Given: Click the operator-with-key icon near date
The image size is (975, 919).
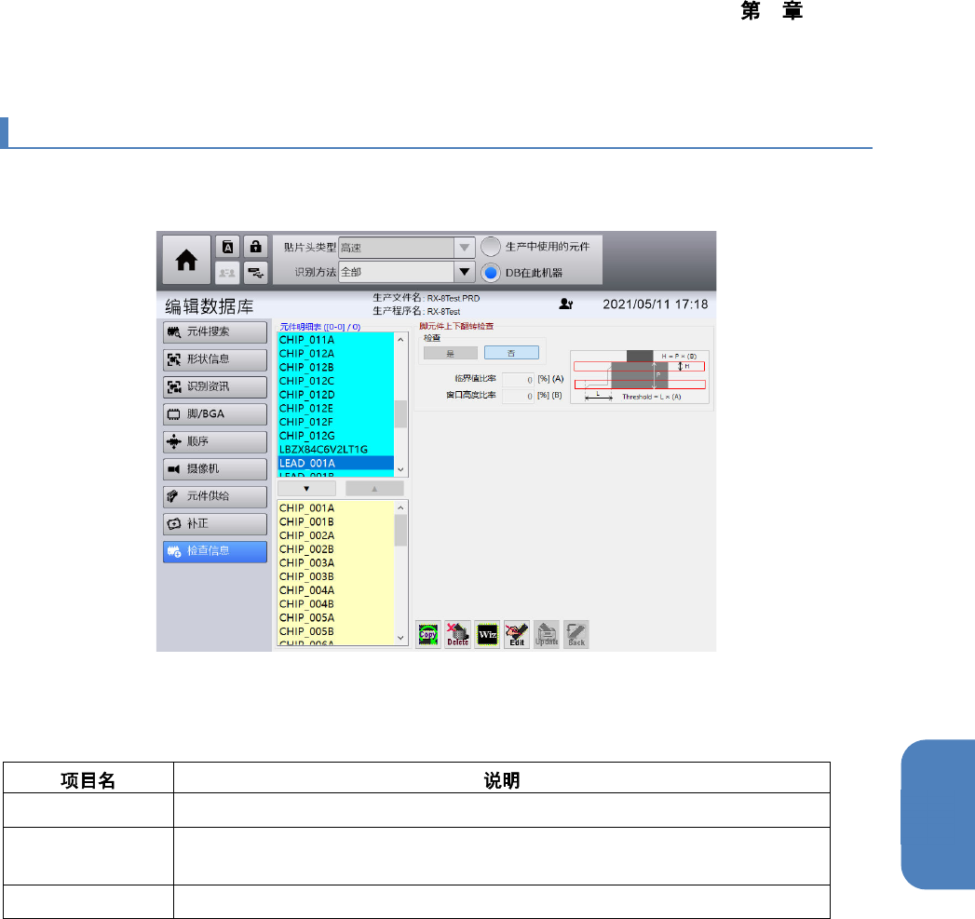Looking at the screenshot, I should pyautogui.click(x=566, y=304).
